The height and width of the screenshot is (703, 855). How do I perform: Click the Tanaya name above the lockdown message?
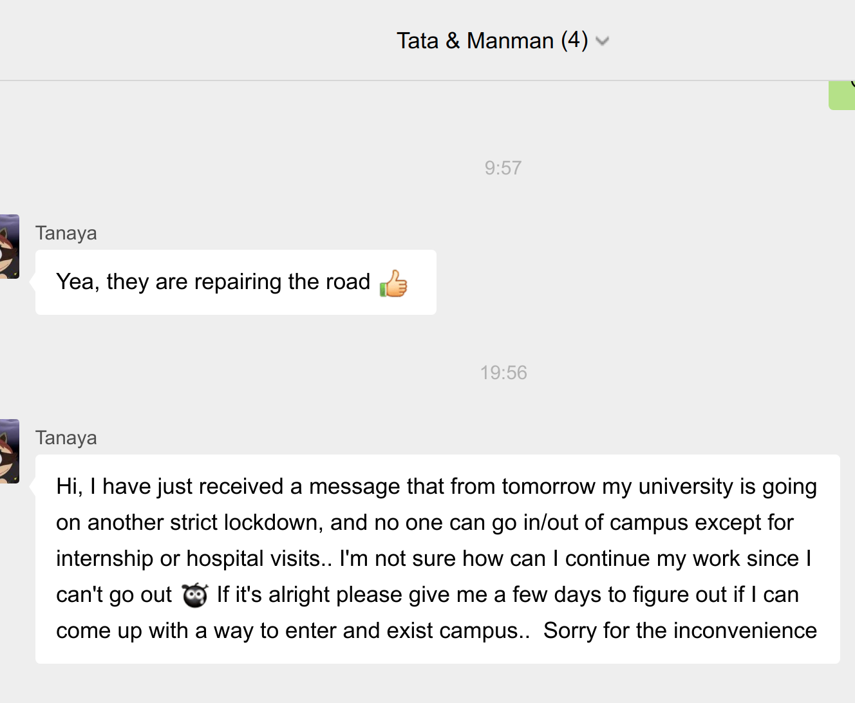point(66,438)
